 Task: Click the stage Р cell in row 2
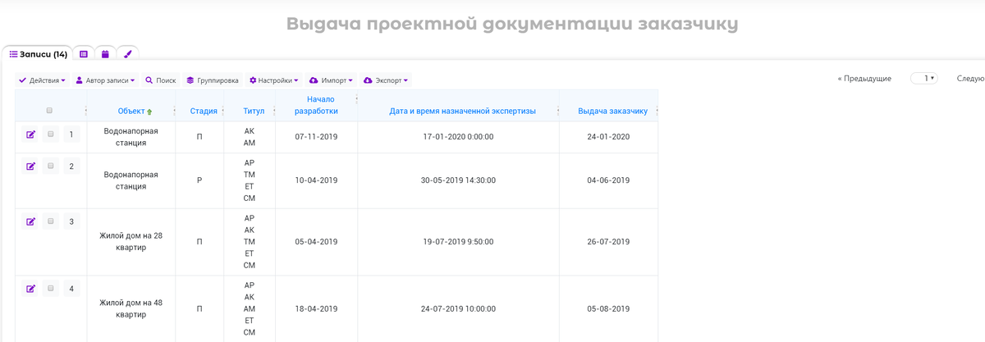tap(199, 180)
